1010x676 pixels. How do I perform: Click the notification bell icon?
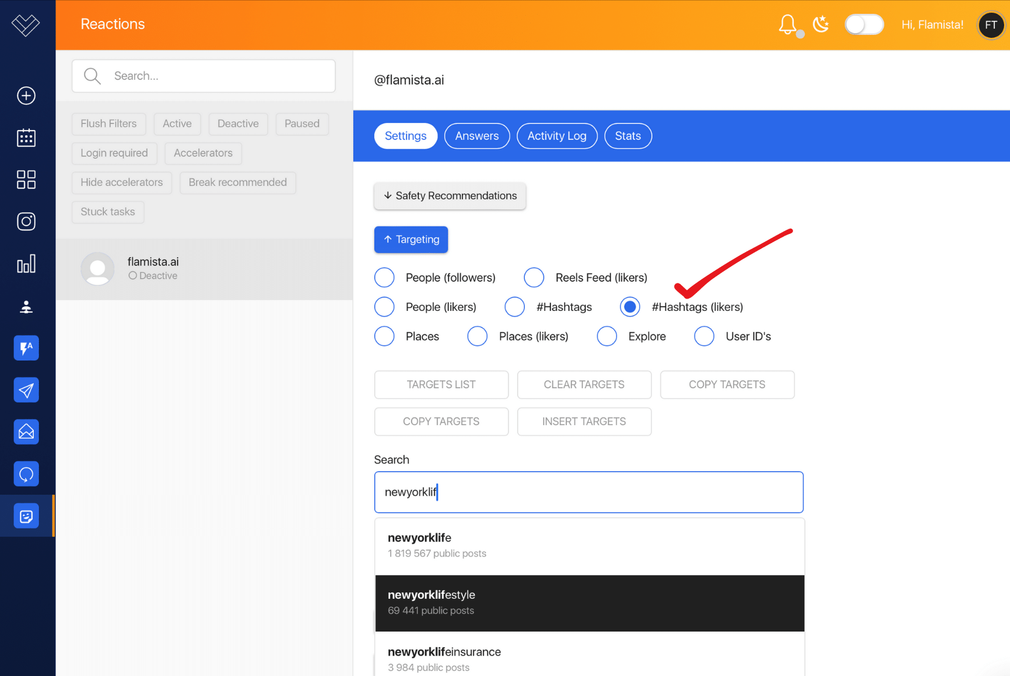[787, 24]
